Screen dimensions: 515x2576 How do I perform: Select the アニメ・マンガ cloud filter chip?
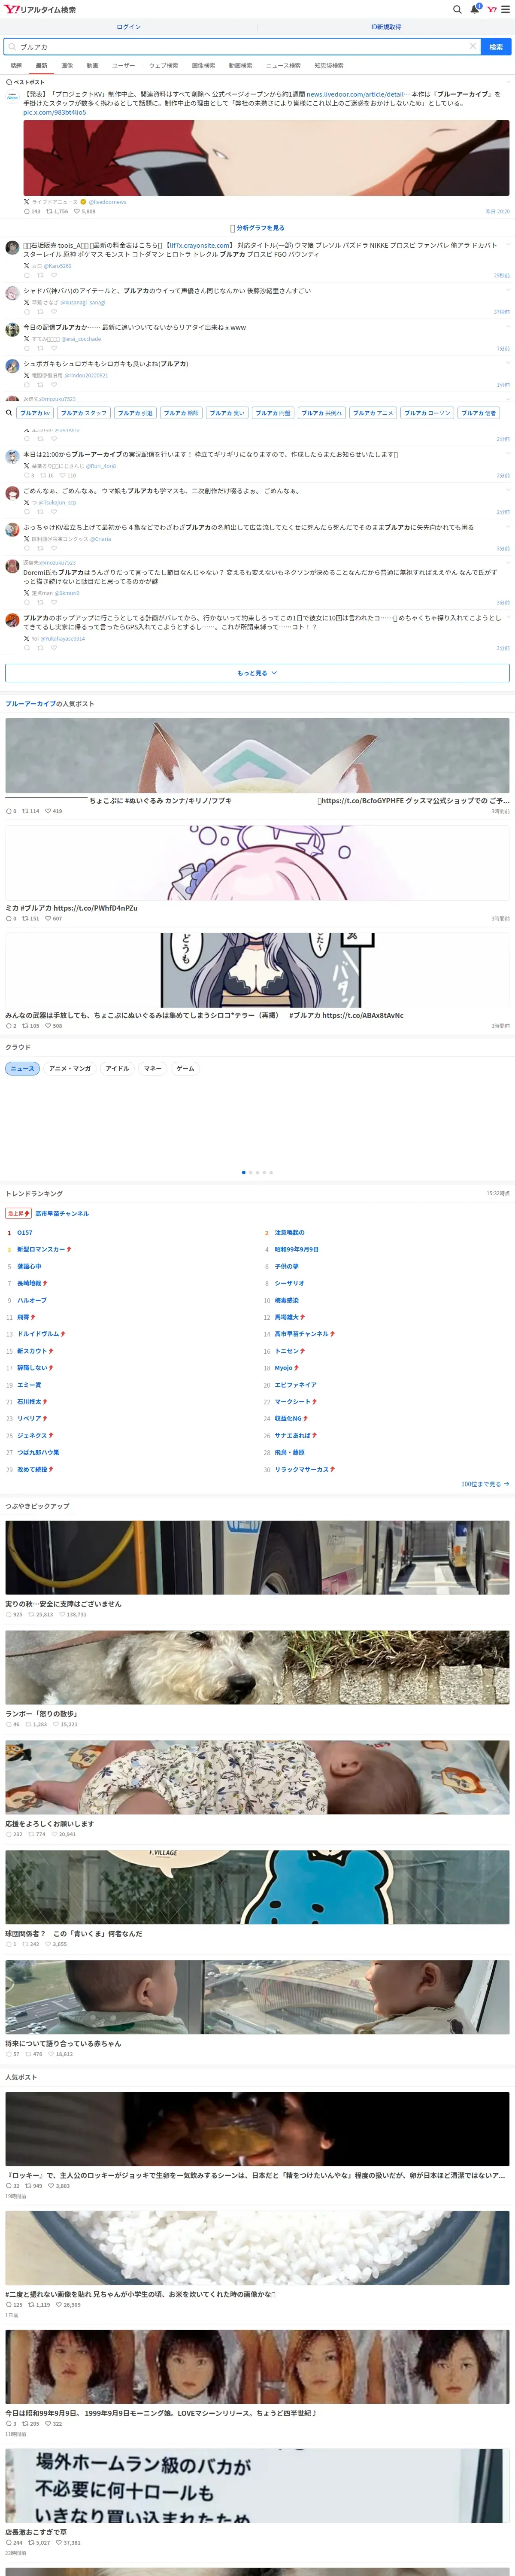click(x=70, y=1068)
